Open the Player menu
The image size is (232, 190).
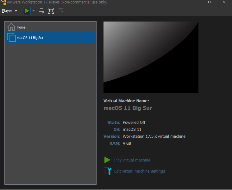[x=9, y=11]
